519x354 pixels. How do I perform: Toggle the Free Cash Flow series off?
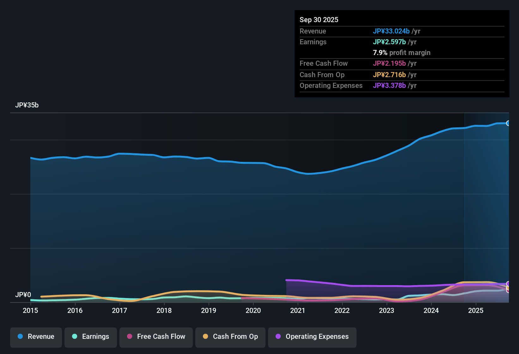pyautogui.click(x=156, y=337)
